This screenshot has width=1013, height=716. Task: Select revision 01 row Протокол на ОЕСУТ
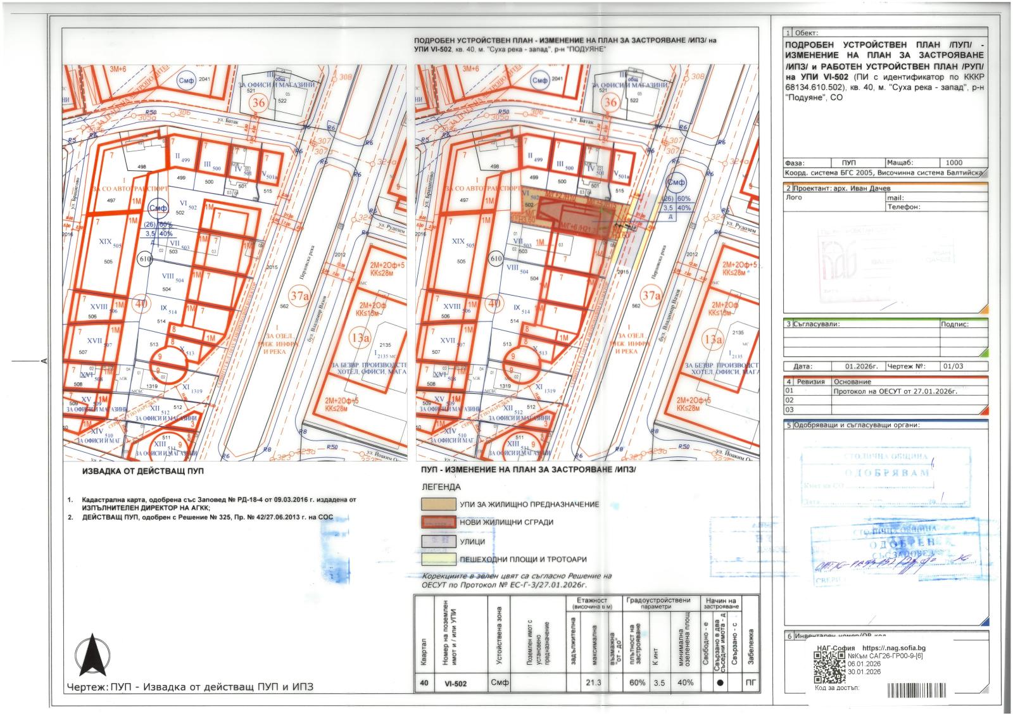895,391
